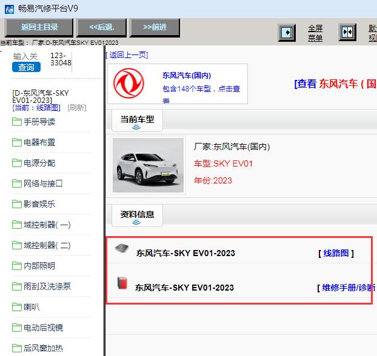Click the 当前：线路图 sidebar link
The height and width of the screenshot is (356, 377).
tap(36, 108)
